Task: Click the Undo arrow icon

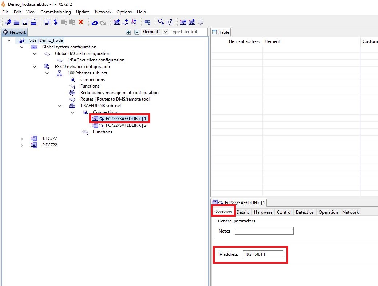Action: (x=95, y=23)
